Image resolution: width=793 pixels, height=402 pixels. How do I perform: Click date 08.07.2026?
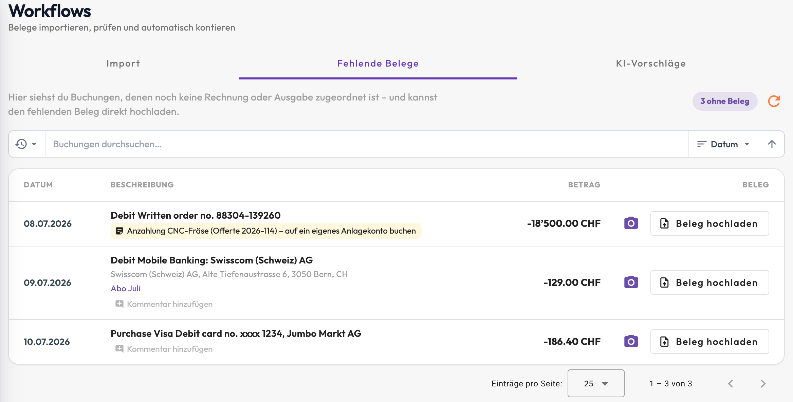[48, 224]
